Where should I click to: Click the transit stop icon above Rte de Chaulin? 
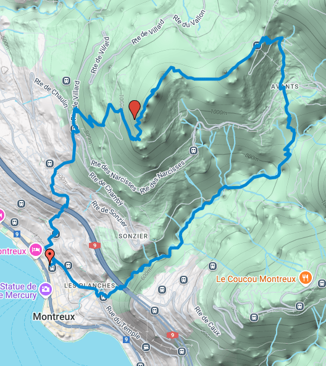[67, 81]
